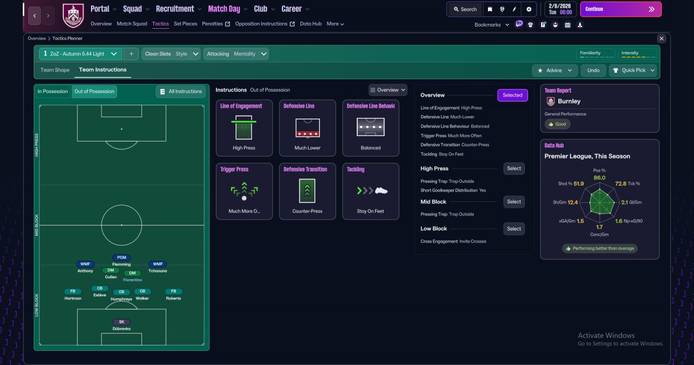Open the messages inbox bookmark with 9+ badge
This screenshot has width=694, height=365.
click(x=519, y=24)
